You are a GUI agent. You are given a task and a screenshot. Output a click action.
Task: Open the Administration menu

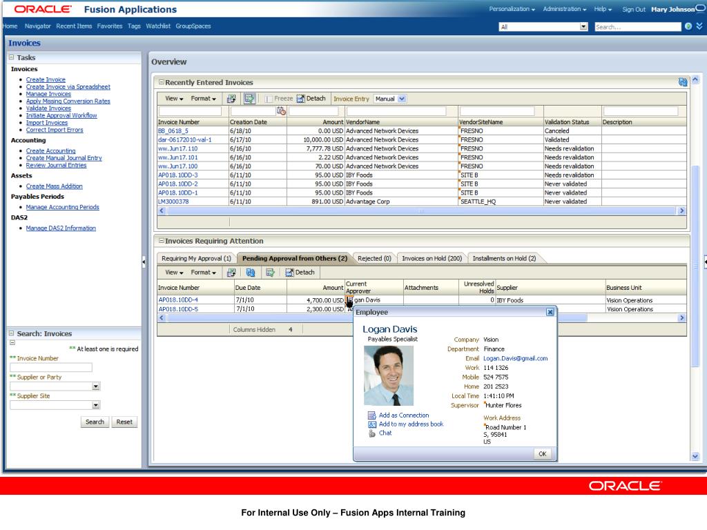565,9
